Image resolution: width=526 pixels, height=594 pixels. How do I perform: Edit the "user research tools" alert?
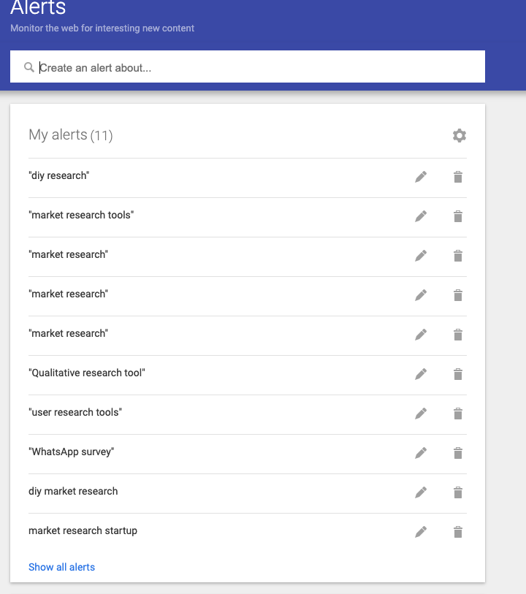coord(421,414)
